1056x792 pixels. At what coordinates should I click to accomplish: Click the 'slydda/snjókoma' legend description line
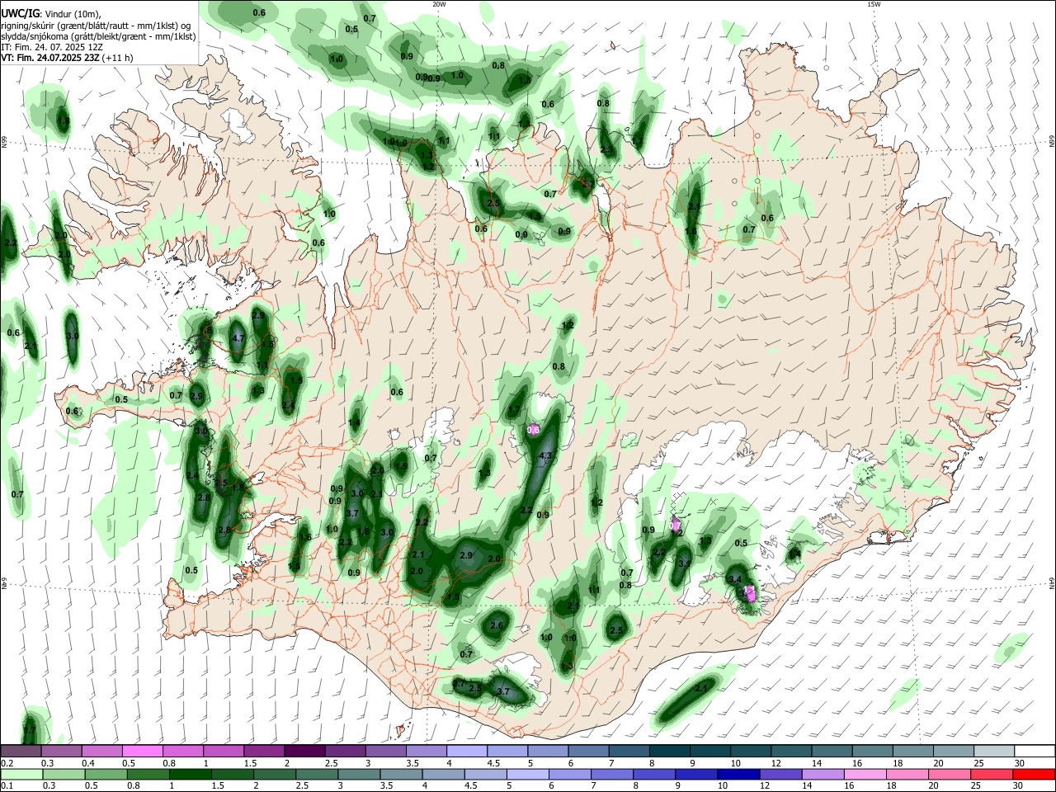(x=98, y=36)
